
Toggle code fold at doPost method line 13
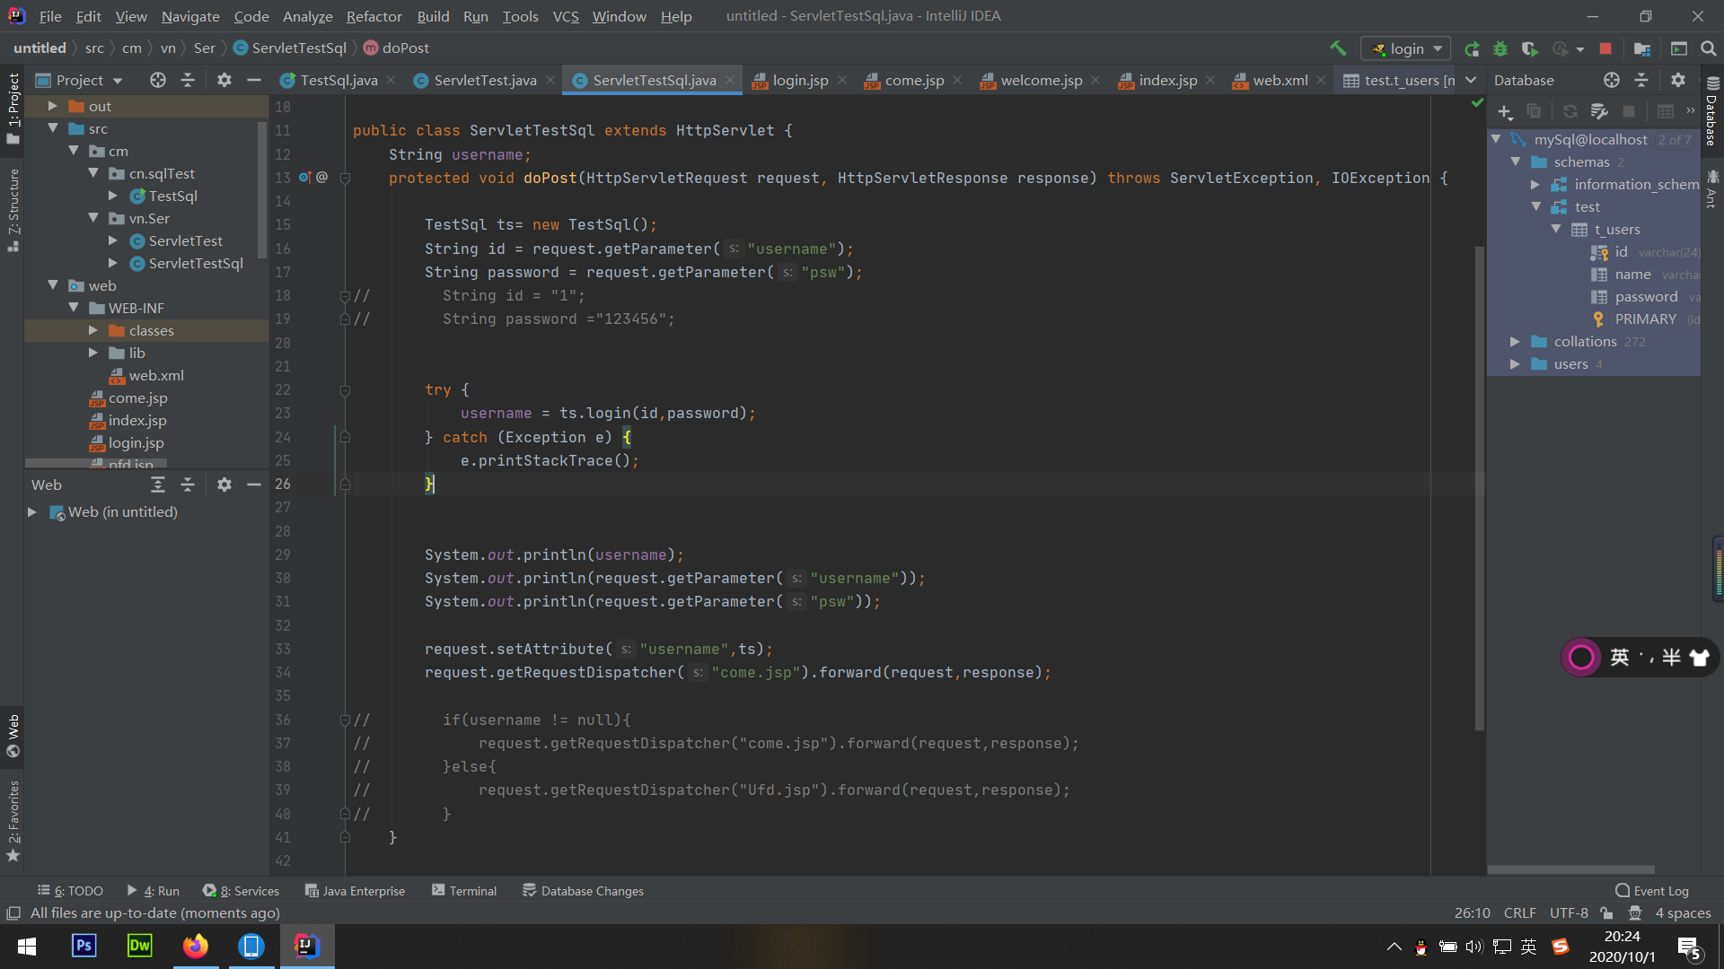[345, 178]
